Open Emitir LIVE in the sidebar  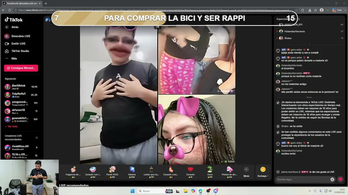tap(15, 44)
